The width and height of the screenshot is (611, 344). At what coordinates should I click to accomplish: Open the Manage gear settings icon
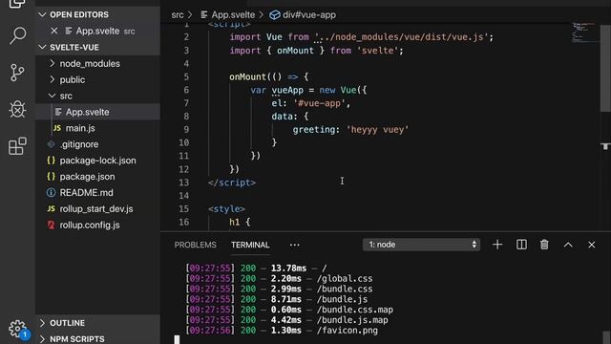coord(17,329)
